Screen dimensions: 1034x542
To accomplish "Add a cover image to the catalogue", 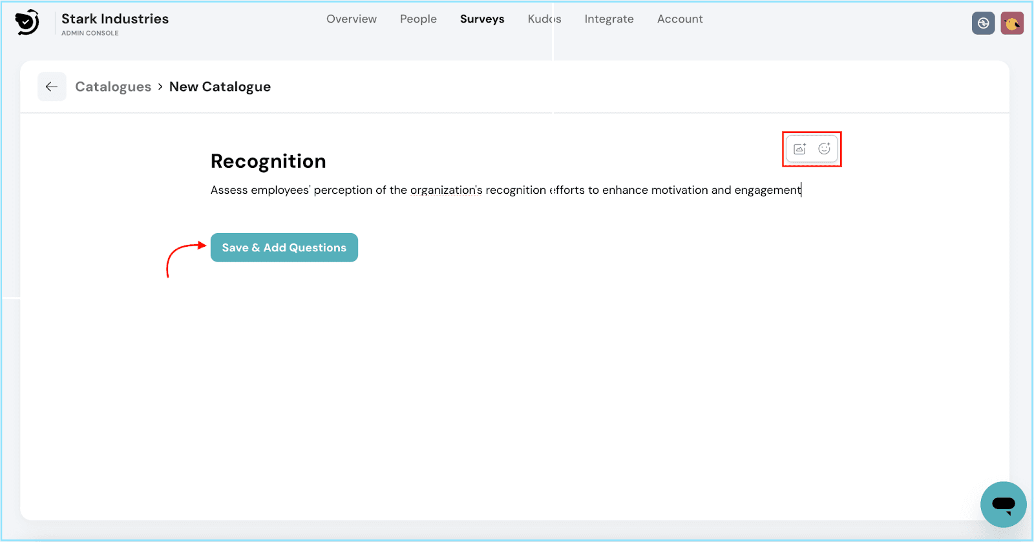I will [799, 149].
